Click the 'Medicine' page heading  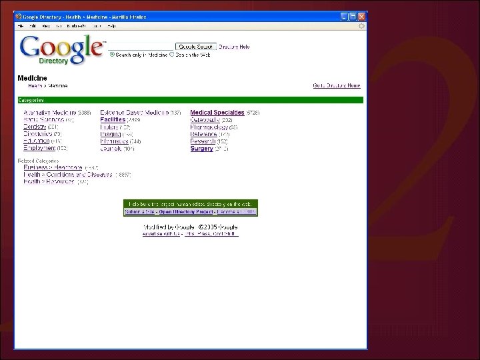(32, 78)
